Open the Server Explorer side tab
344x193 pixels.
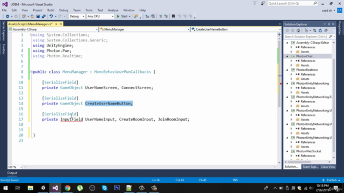tap(4, 31)
